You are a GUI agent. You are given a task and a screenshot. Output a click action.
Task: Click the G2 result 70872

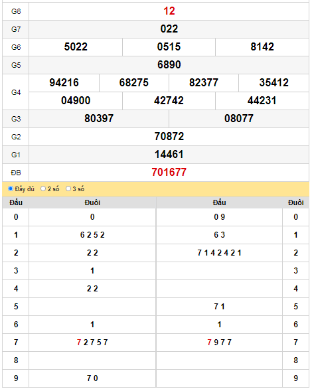(169, 137)
